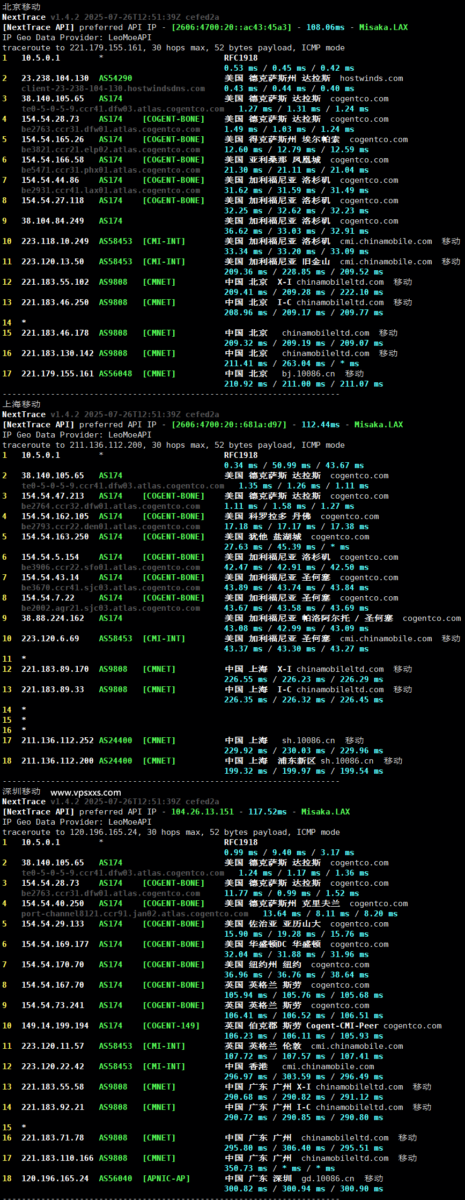Select the IP 154.54.169.177
Viewport: 465px width, 1200px height.
pyautogui.click(x=55, y=944)
